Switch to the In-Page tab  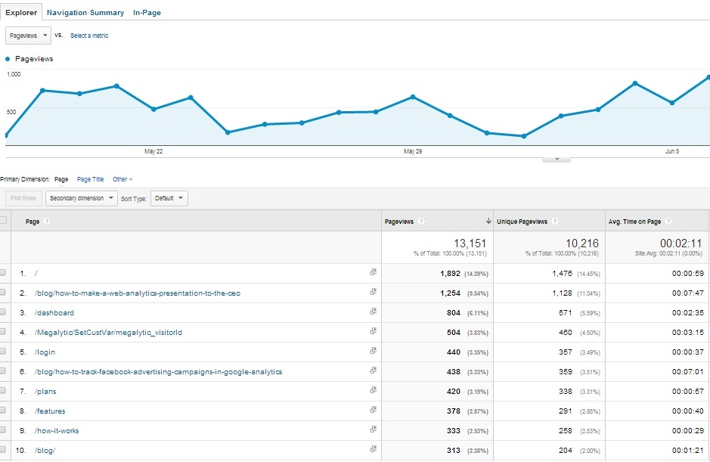coord(147,13)
